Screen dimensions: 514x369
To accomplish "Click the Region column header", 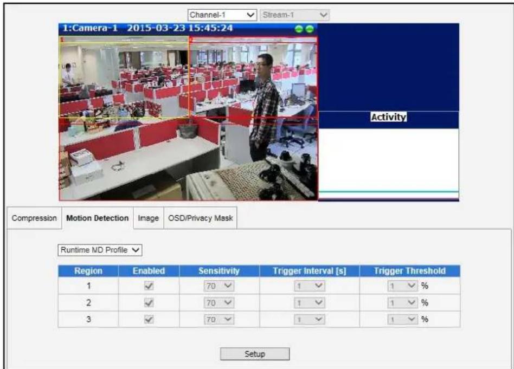I will pyautogui.click(x=88, y=271).
